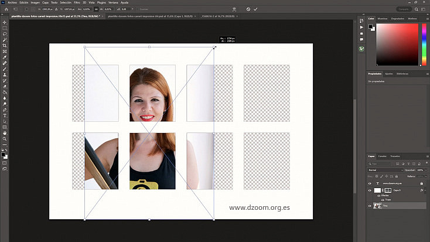Viewport: 430px width, 242px height.
Task: Select the Dodge tool
Action: pyautogui.click(x=5, y=104)
